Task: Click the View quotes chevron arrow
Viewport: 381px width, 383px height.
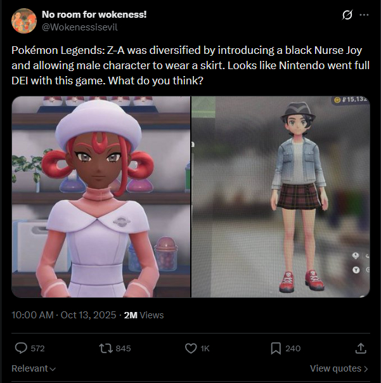Action: (366, 368)
